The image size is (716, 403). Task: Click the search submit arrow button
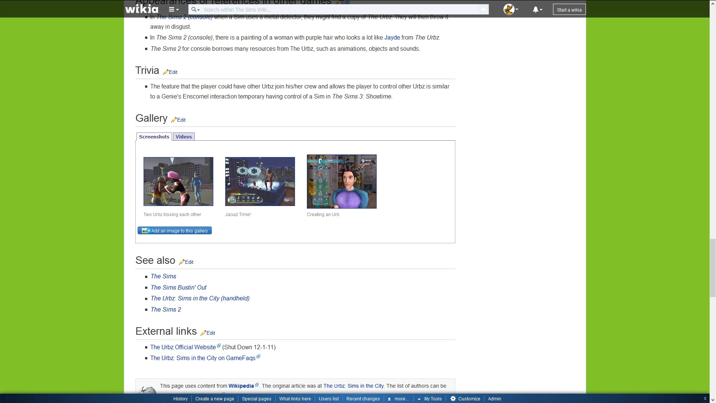pyautogui.click(x=483, y=10)
